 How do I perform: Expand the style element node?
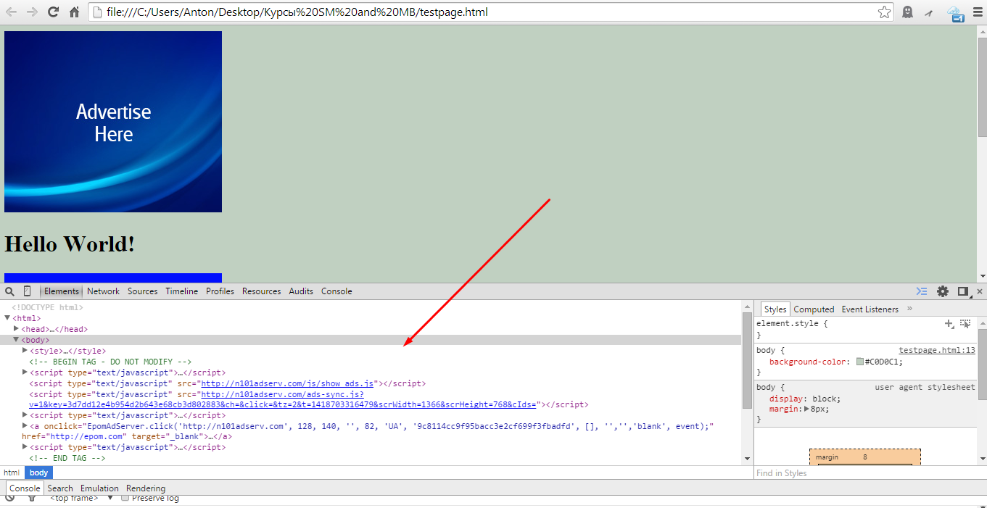point(25,350)
